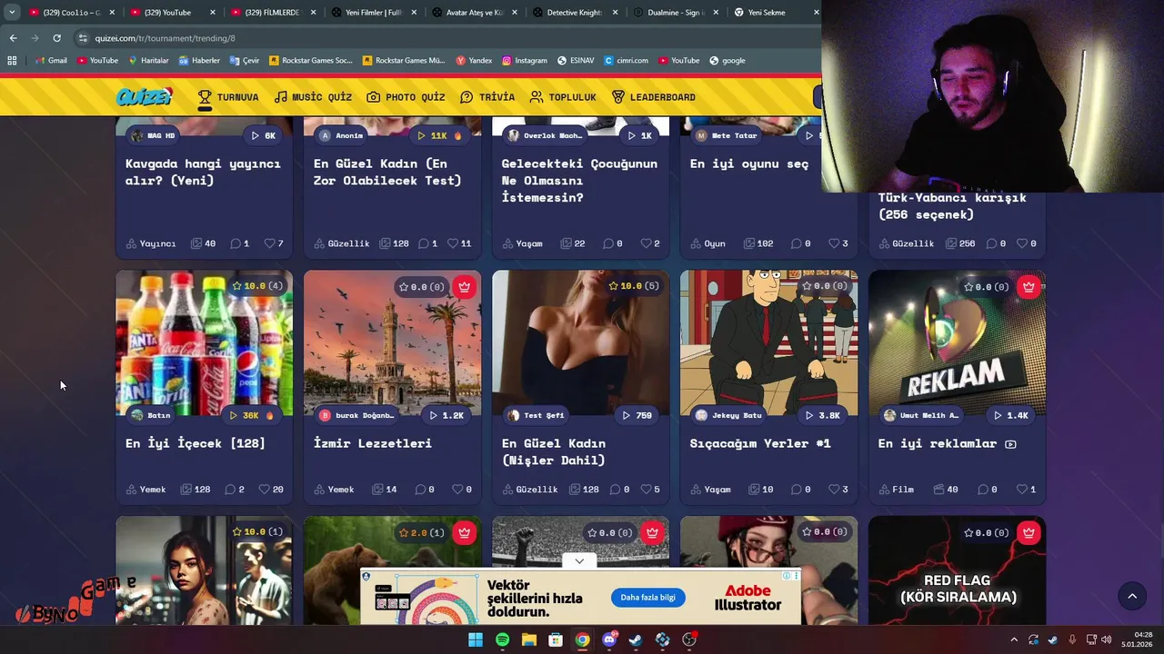Click the crown badge on En iyi reklamlar

pyautogui.click(x=1029, y=286)
